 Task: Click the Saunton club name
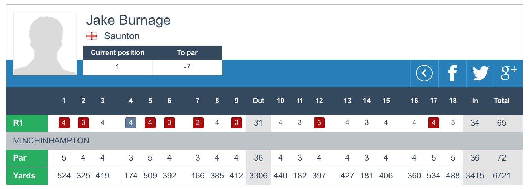[x=122, y=36]
